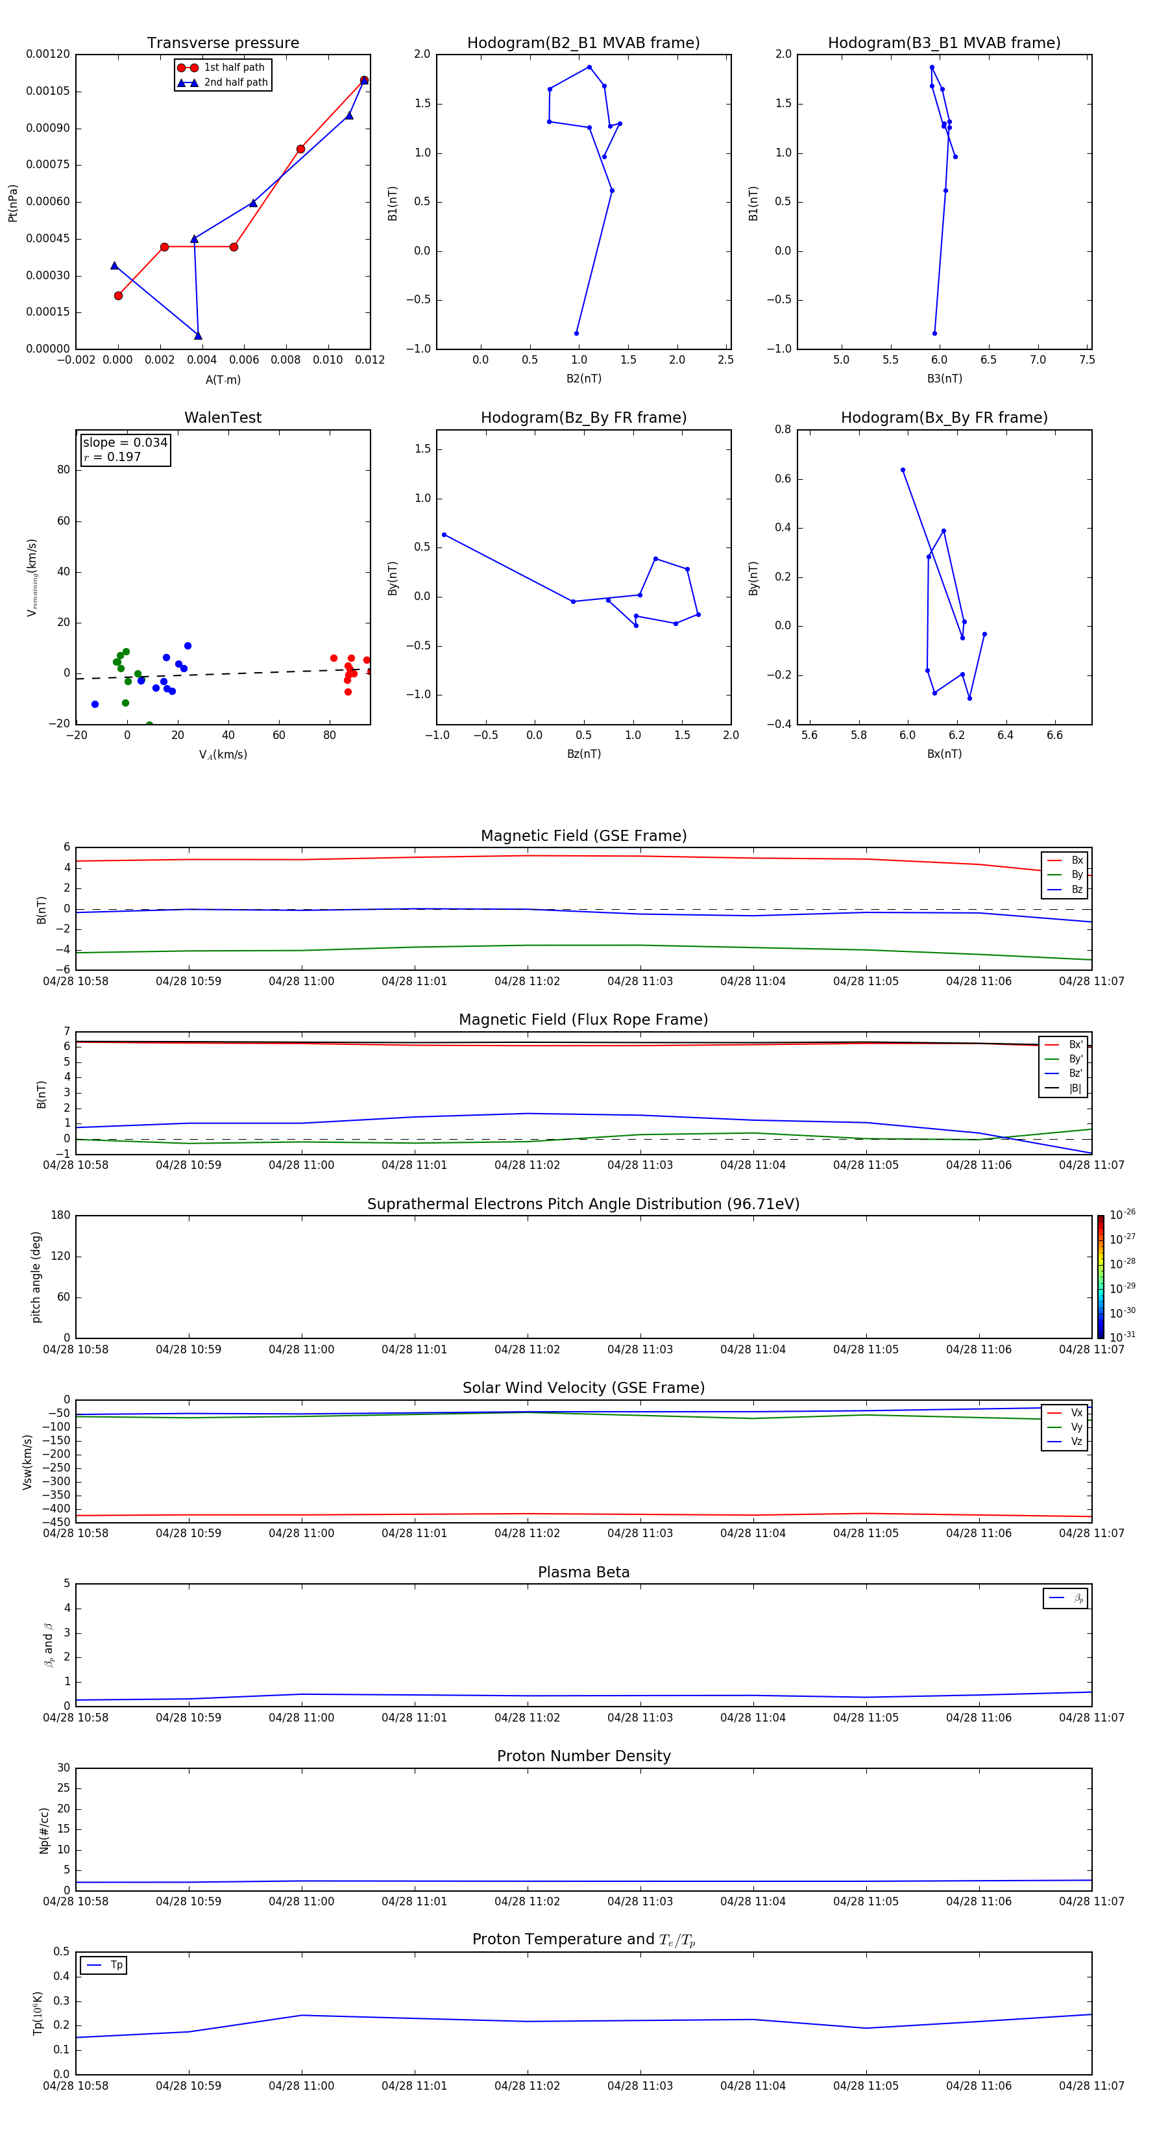The width and height of the screenshot is (1168, 2143).
Task: Click the "βp and β" y-axis label
Action: click(x=48, y=1645)
